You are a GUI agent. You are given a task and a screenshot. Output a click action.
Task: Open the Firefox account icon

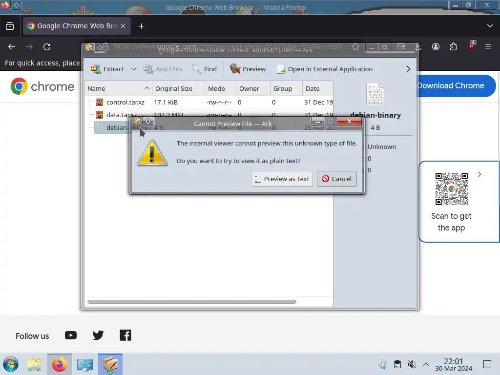[436, 47]
